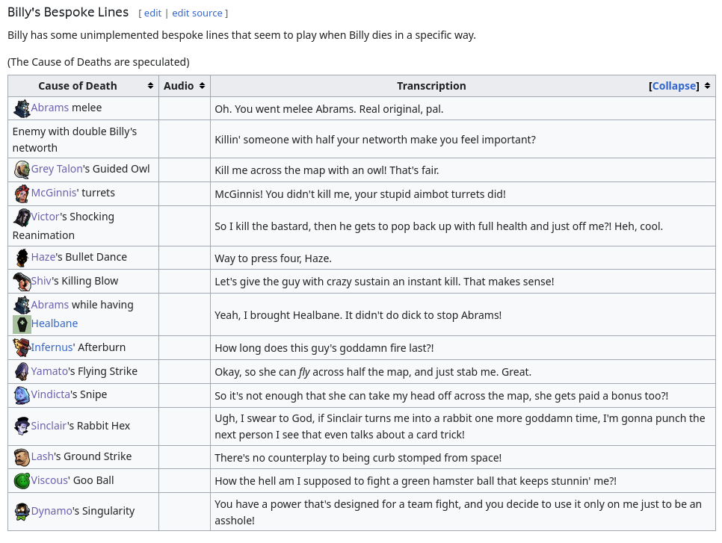Click the McGinnis hero portrait icon
Screen dimensions: 722x543
[x=22, y=193]
